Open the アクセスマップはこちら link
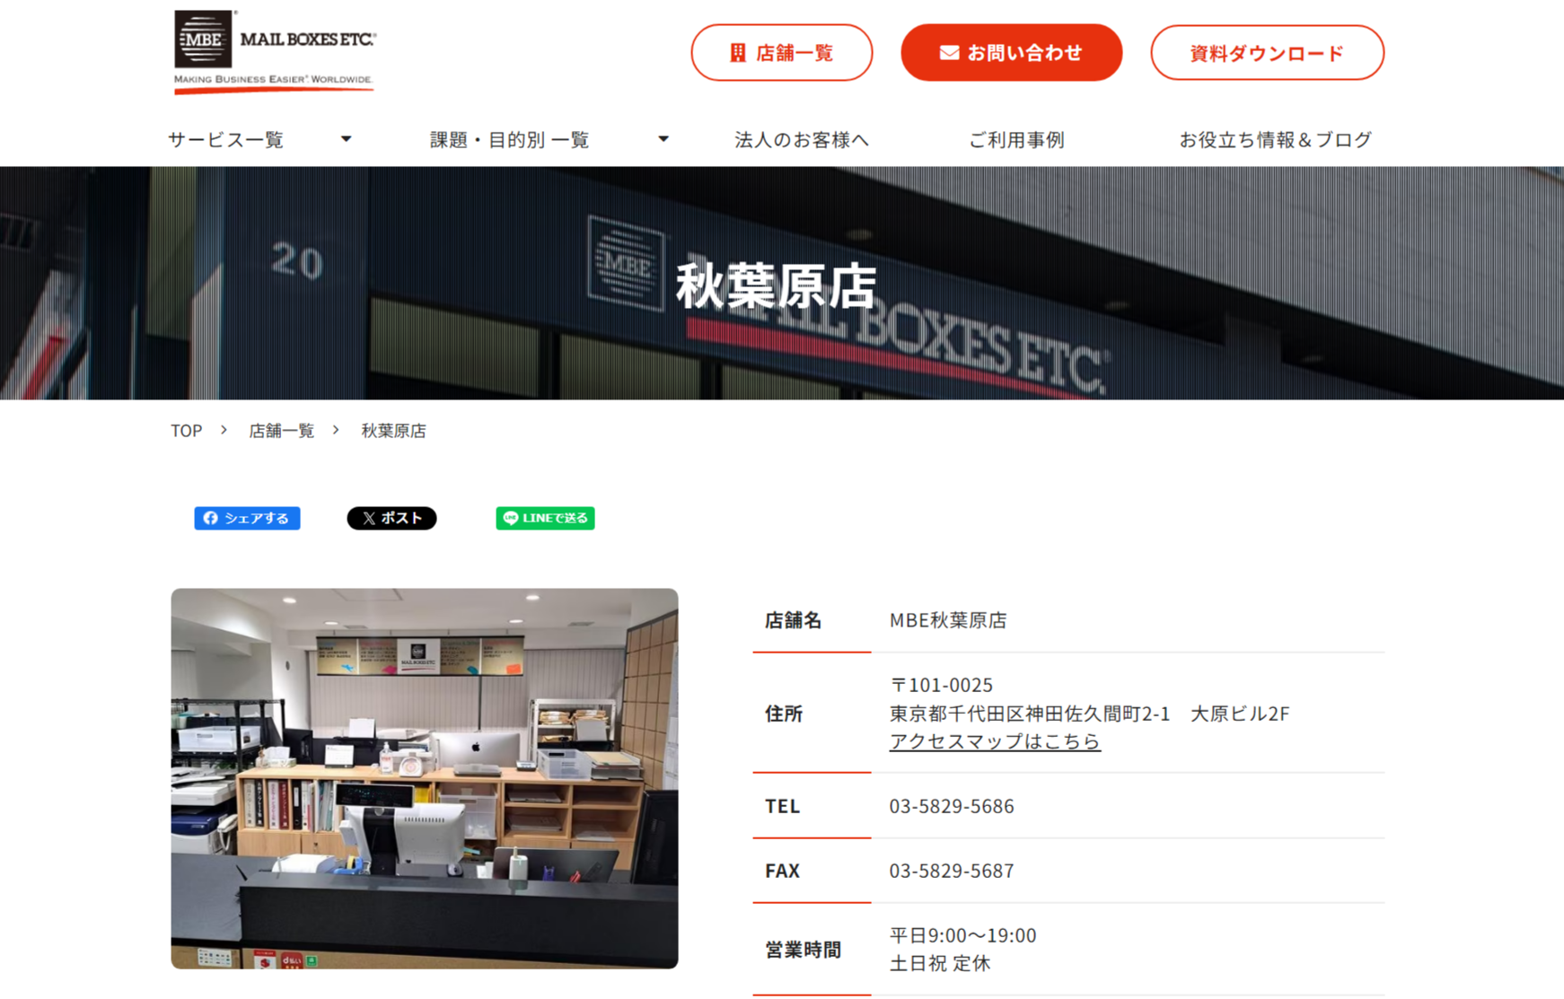The width and height of the screenshot is (1564, 999). click(995, 741)
